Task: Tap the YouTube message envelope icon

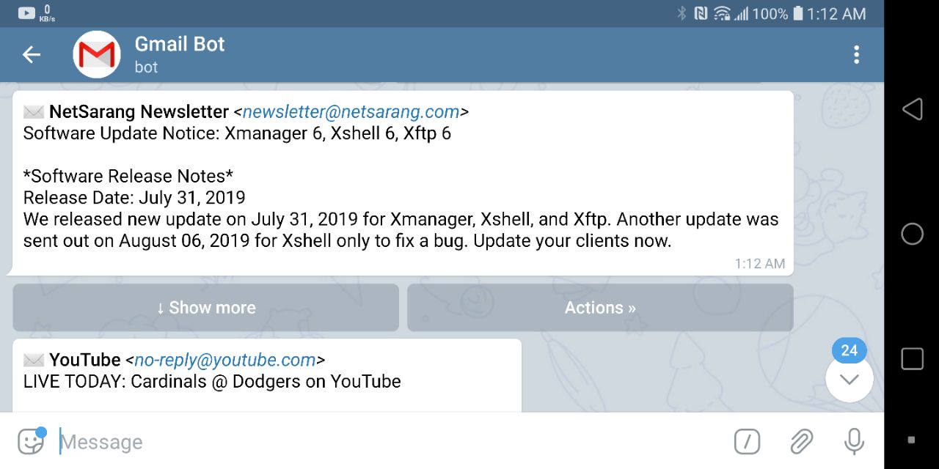Action: pos(34,360)
